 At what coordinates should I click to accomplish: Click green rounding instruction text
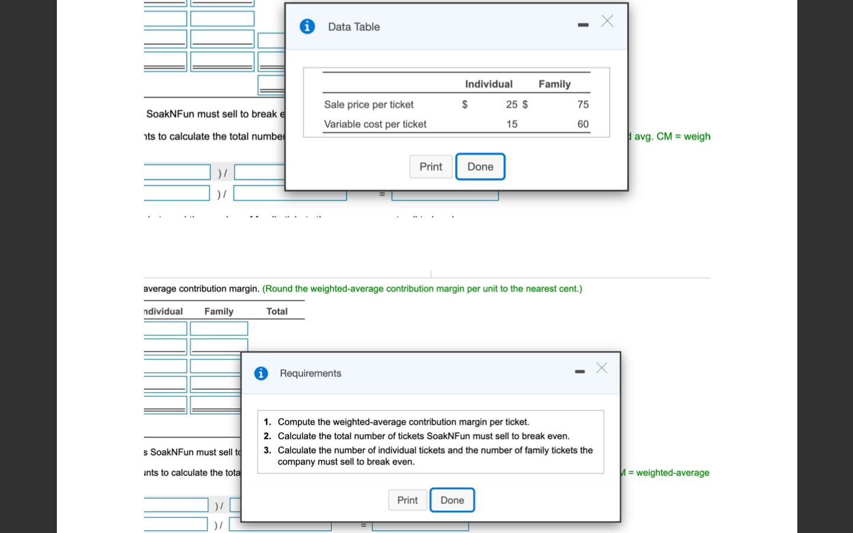click(x=422, y=288)
